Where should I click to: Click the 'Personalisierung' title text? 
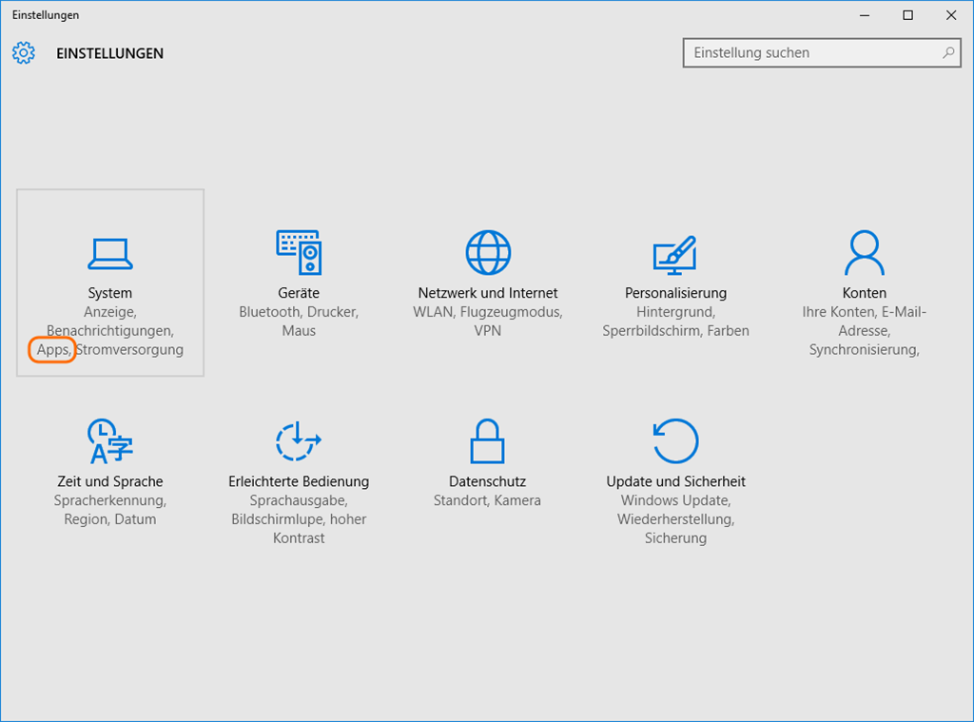(x=675, y=293)
